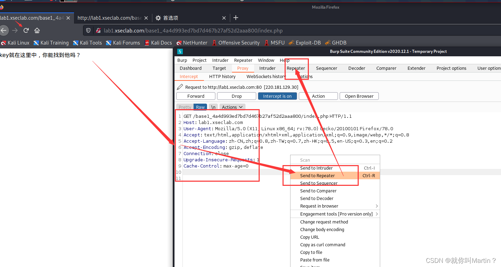Switch to the Dashboard tab
Image resolution: width=501 pixels, height=267 pixels.
(190, 68)
